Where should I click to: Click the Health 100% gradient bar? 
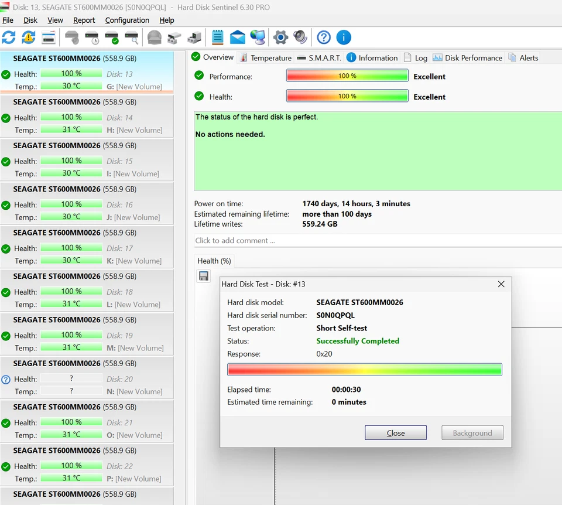[347, 97]
